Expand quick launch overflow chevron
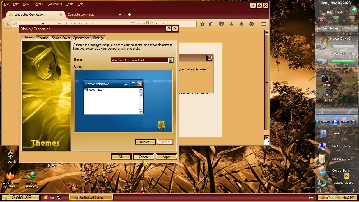Viewport: 359px width, 202px height. point(66,196)
